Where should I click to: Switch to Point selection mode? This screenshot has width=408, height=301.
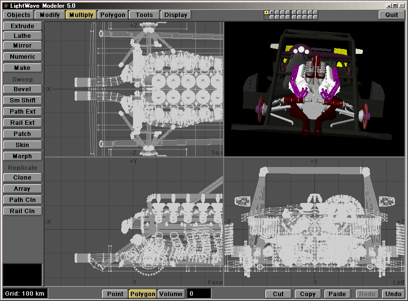click(x=115, y=294)
